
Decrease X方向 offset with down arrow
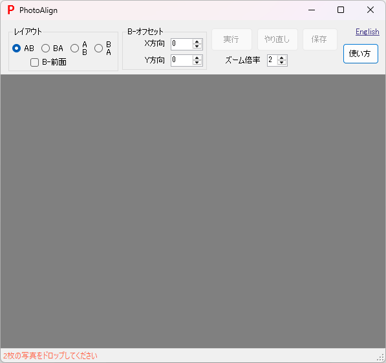coord(197,47)
